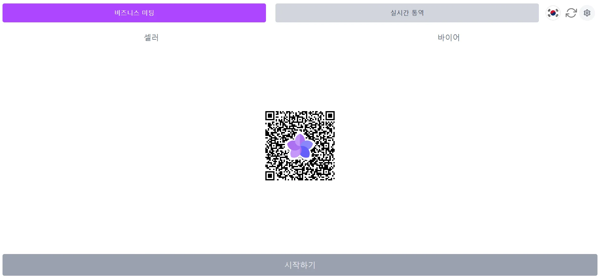Viewport: 600px width, 277px height.
Task: Start the session with bottom gray button
Action: tap(300, 265)
